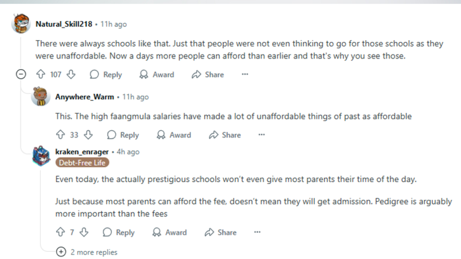The image size is (461, 259).
Task: Upvote Anywhere_Warm's comment
Action: click(x=61, y=135)
